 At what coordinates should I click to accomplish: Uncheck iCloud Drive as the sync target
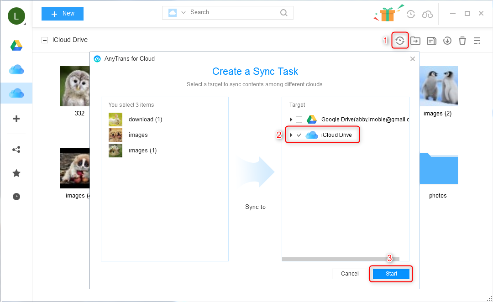click(299, 135)
